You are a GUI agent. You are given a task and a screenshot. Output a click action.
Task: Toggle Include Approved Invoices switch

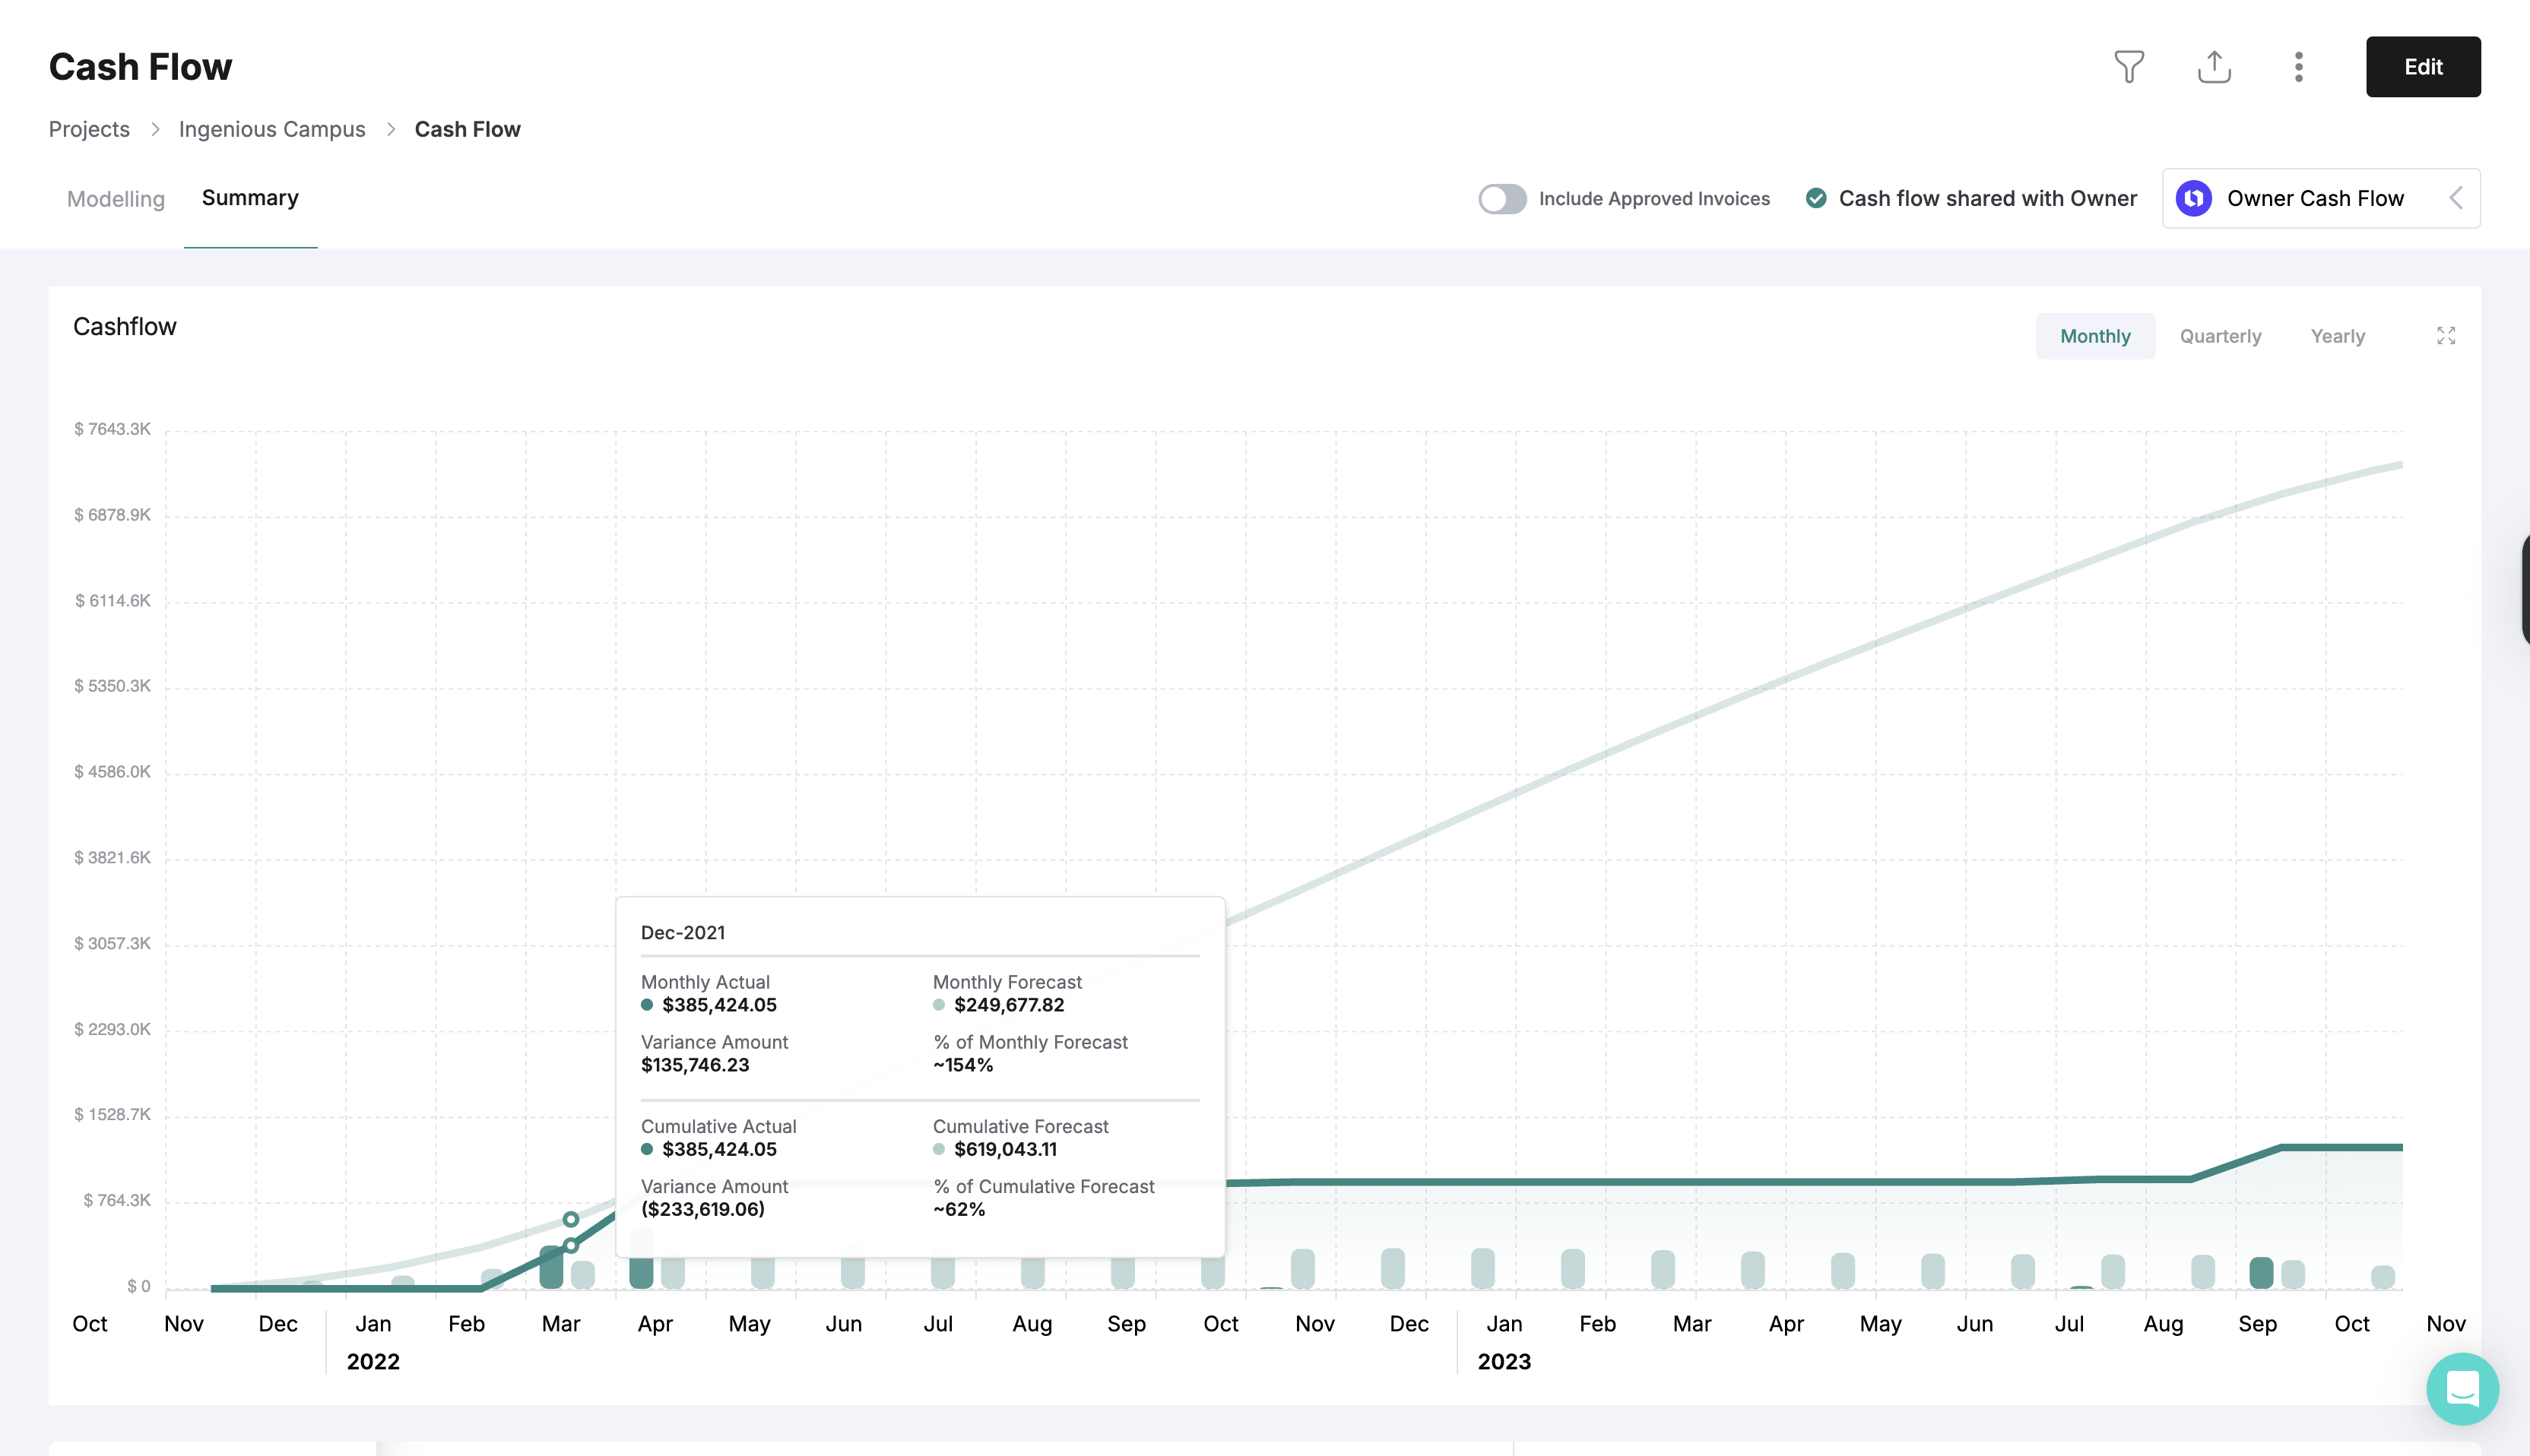click(1501, 199)
